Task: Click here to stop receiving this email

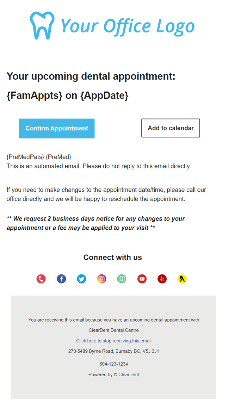Action: point(114,341)
